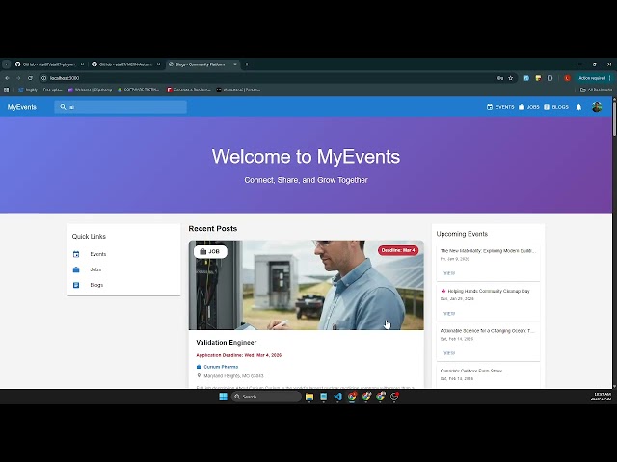Viewport: 617px width, 462px height.
Task: Go back in browser
Action: 7,78
